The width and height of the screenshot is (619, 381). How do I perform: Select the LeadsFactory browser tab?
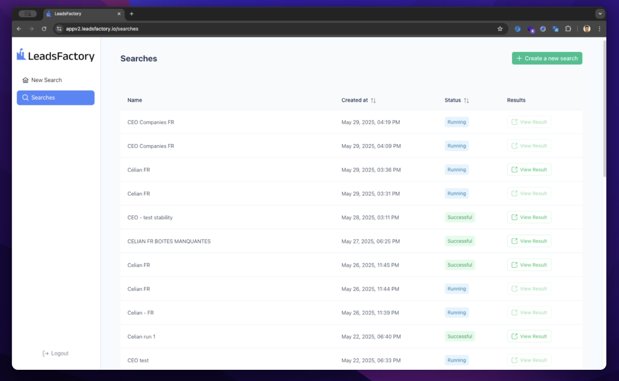[x=84, y=14]
